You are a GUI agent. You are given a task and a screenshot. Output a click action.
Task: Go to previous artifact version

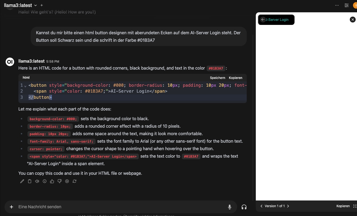click(x=261, y=206)
